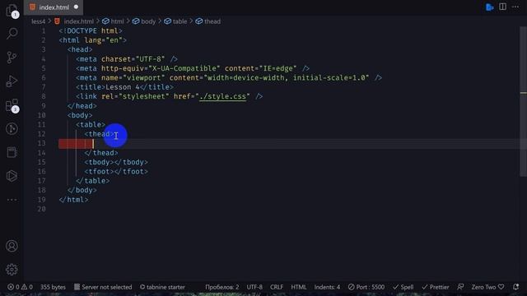
Task: Open notifications bell in status bar
Action: (x=516, y=287)
